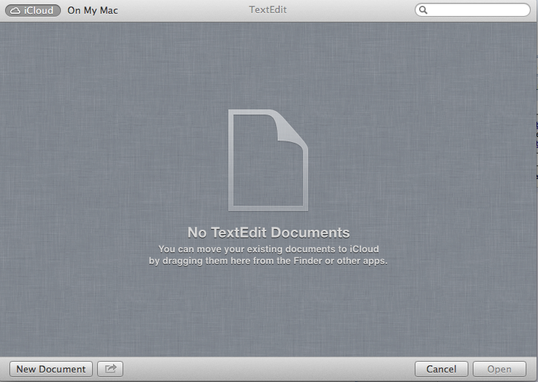Image resolution: width=538 pixels, height=382 pixels.
Task: Click the dimmed Open button
Action: pos(500,369)
